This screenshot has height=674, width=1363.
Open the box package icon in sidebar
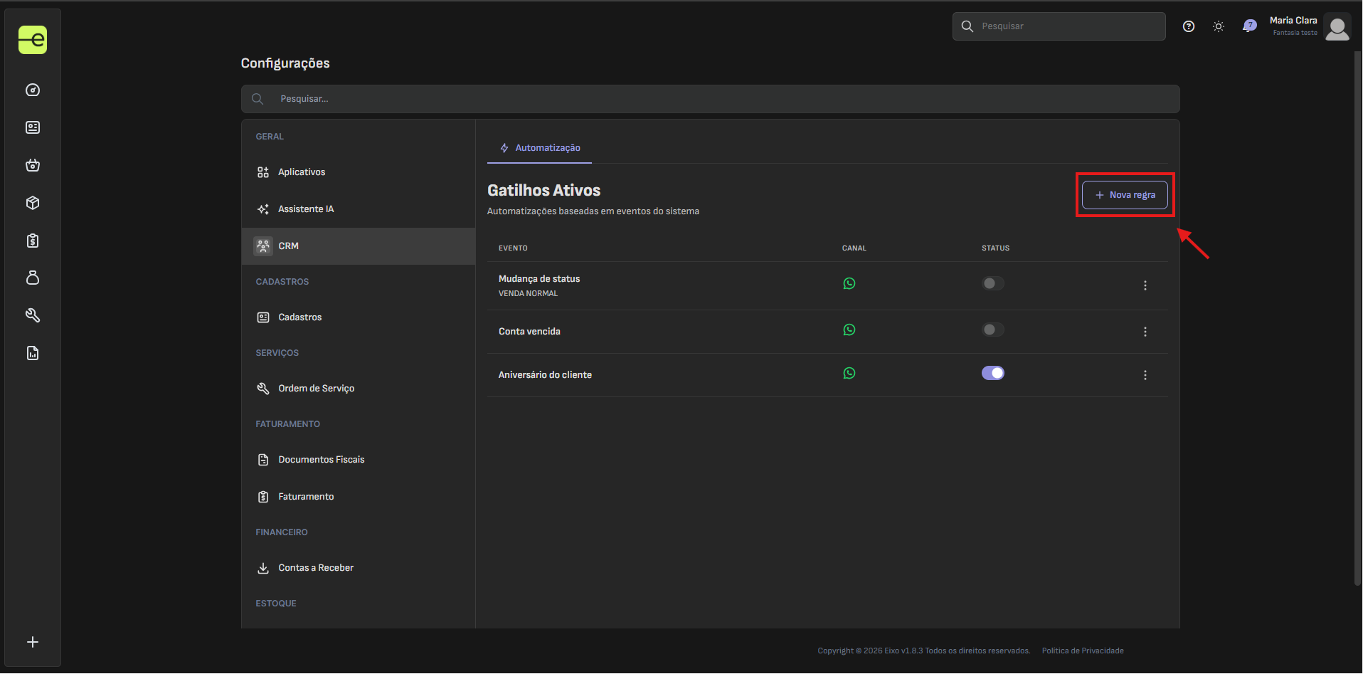[33, 203]
